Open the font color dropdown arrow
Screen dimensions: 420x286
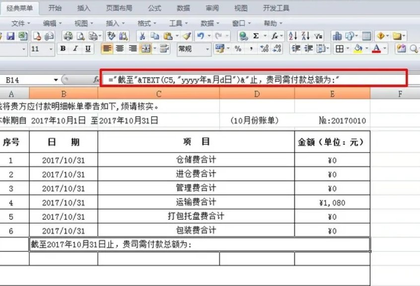click(385, 49)
